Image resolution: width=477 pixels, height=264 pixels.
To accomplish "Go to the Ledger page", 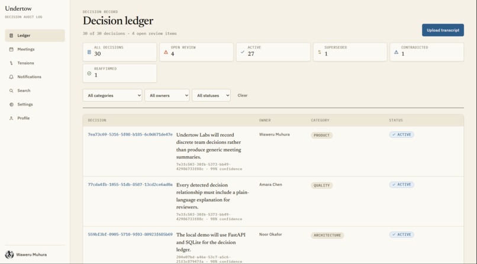I will 35,36.
